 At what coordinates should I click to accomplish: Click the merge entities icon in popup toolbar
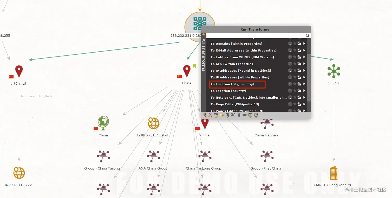tap(222, 115)
